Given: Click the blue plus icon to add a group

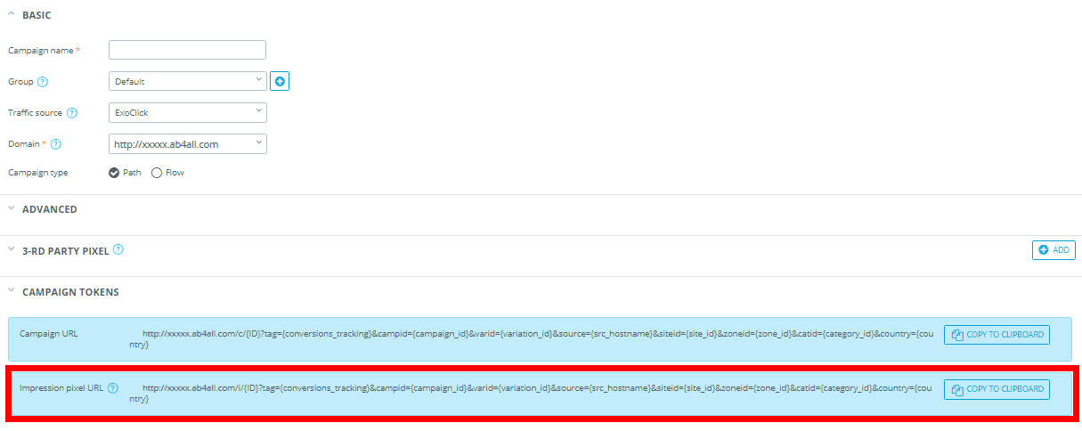Looking at the screenshot, I should (281, 81).
